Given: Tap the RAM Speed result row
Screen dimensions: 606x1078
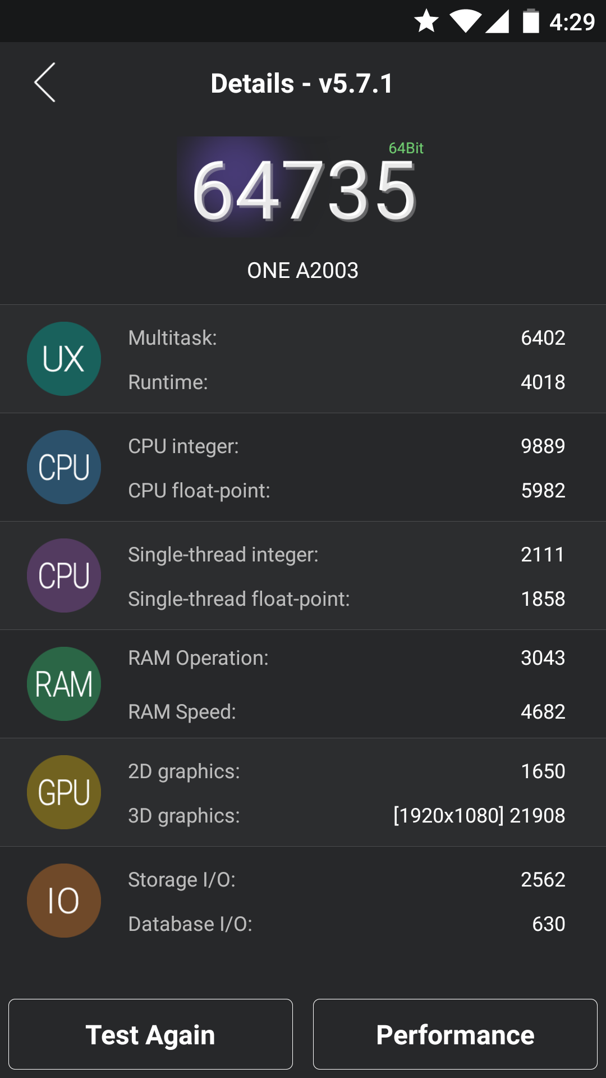Looking at the screenshot, I should point(346,712).
